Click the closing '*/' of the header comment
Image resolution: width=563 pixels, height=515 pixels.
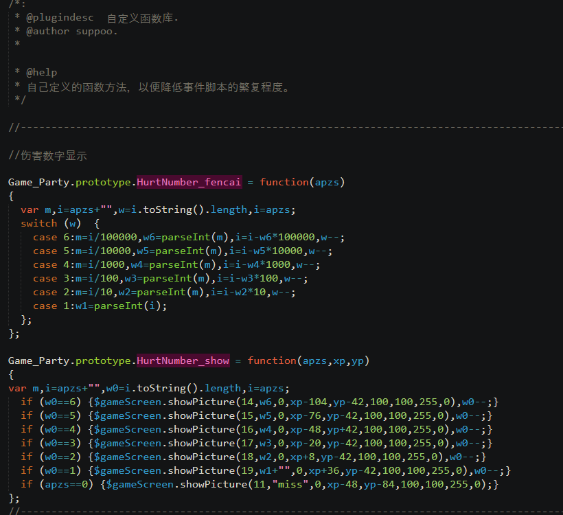pyautogui.click(x=20, y=100)
